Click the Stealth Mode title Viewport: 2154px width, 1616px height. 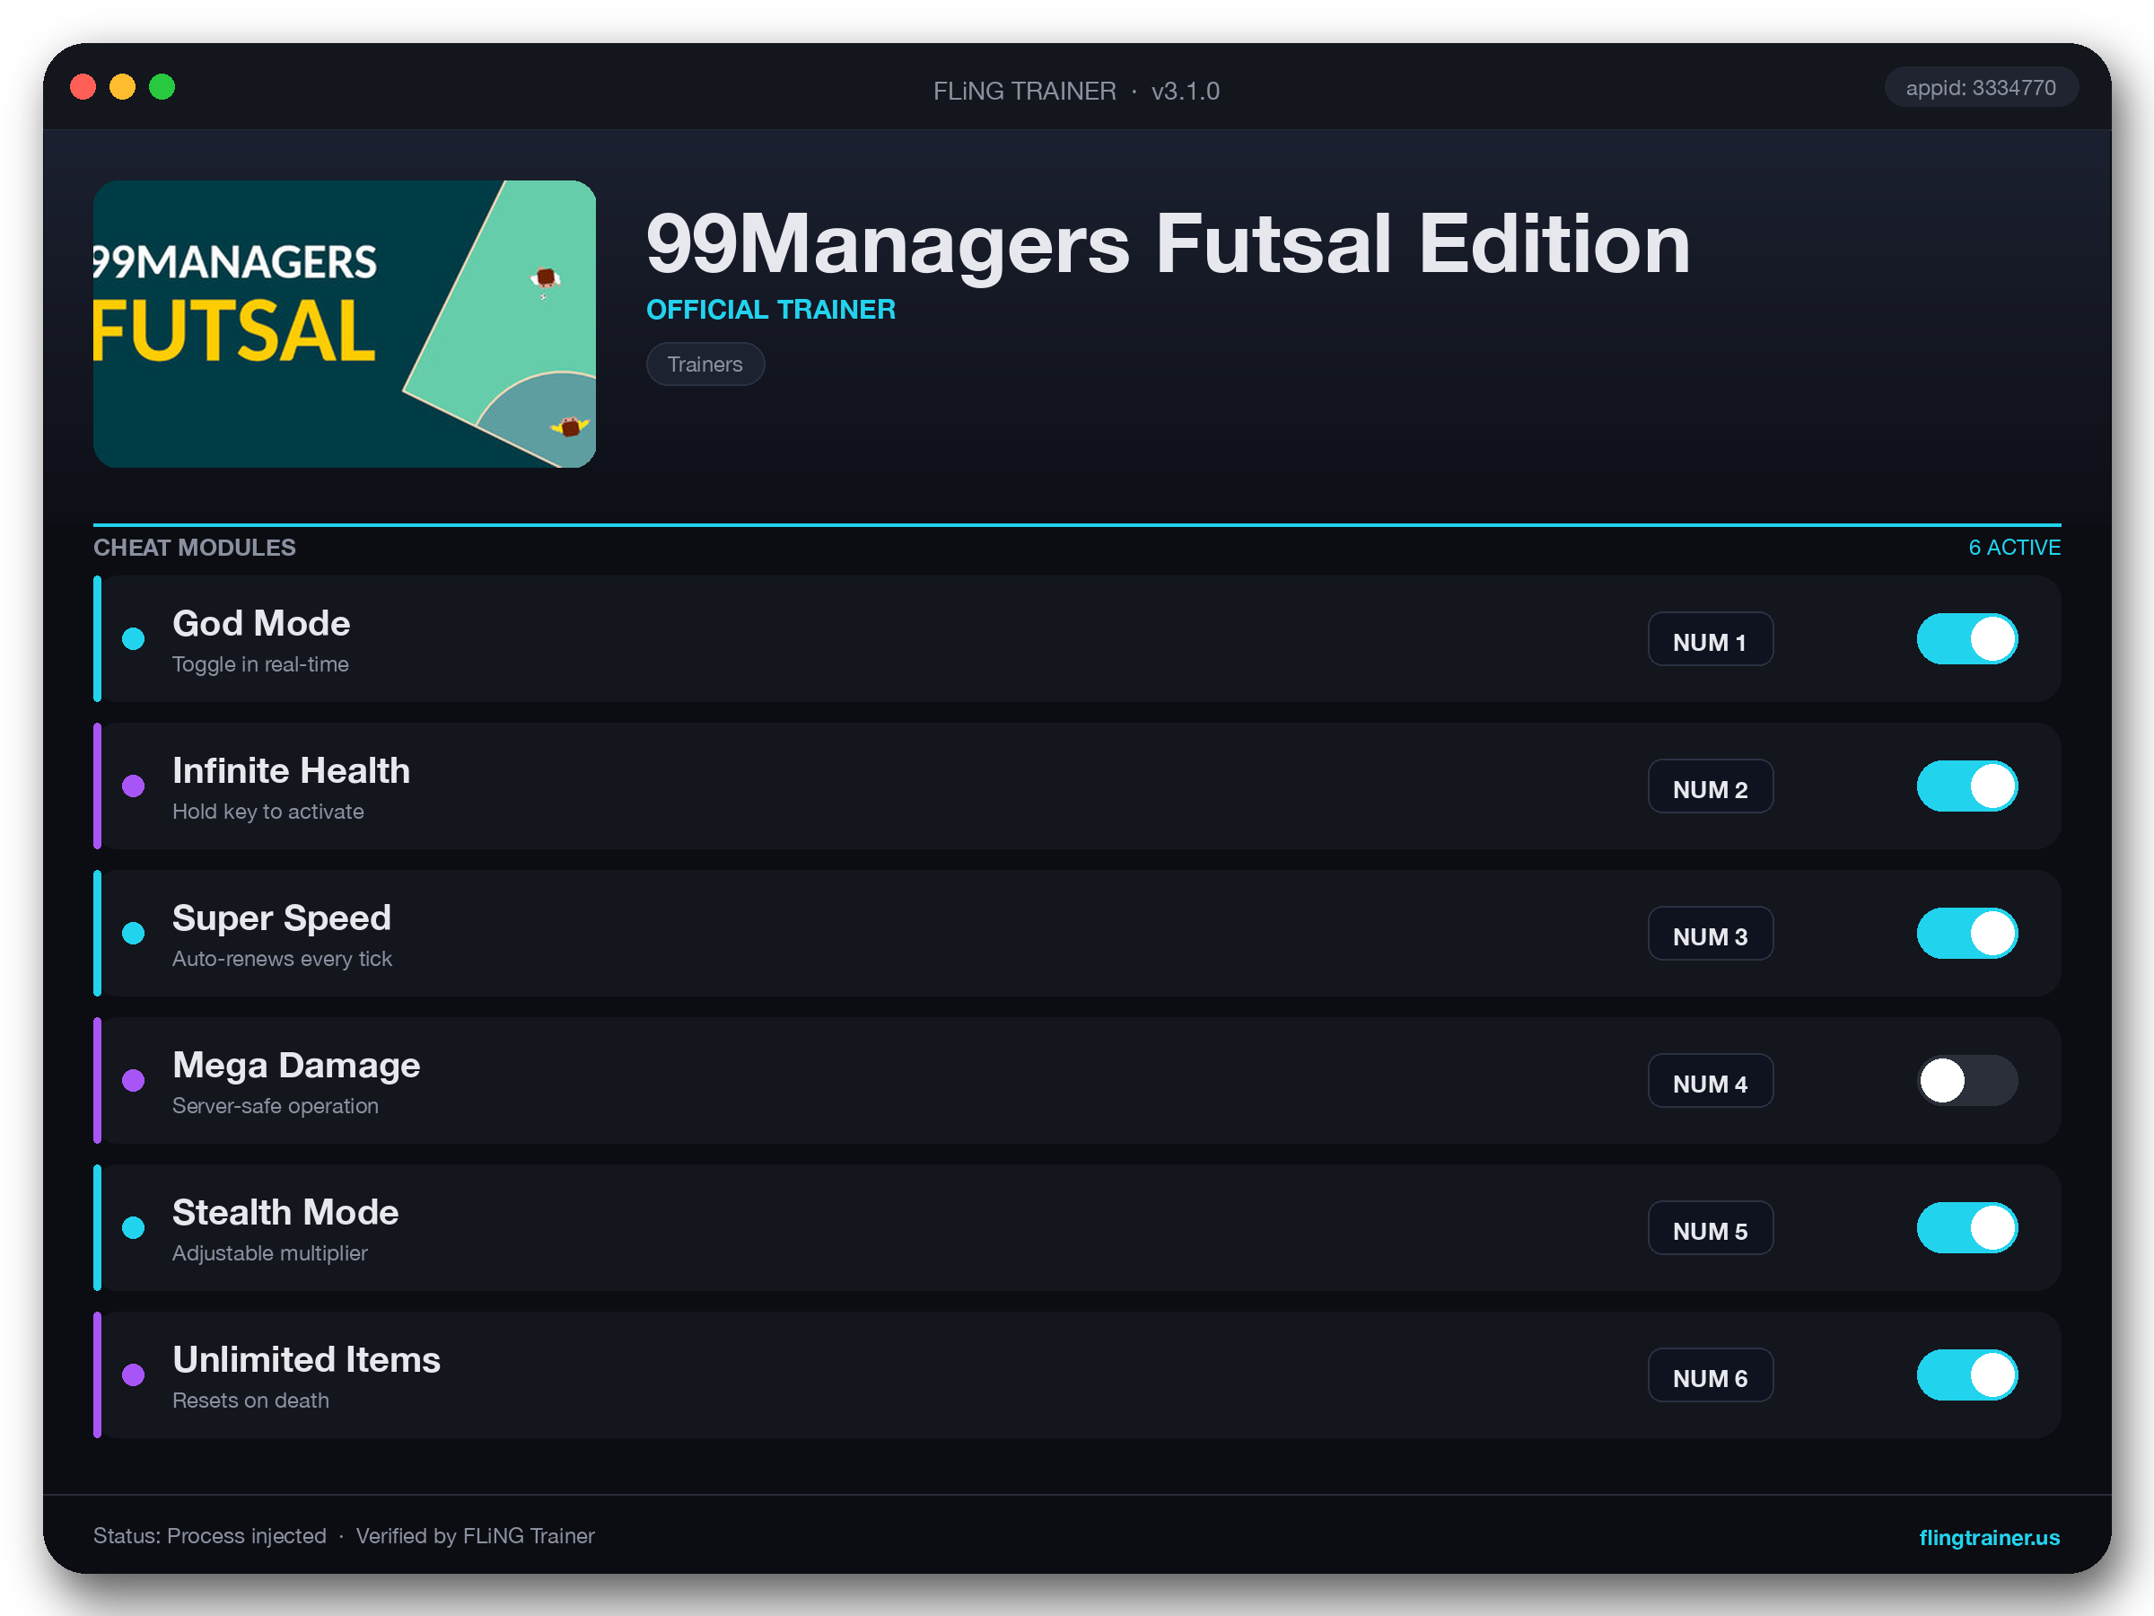click(285, 1213)
